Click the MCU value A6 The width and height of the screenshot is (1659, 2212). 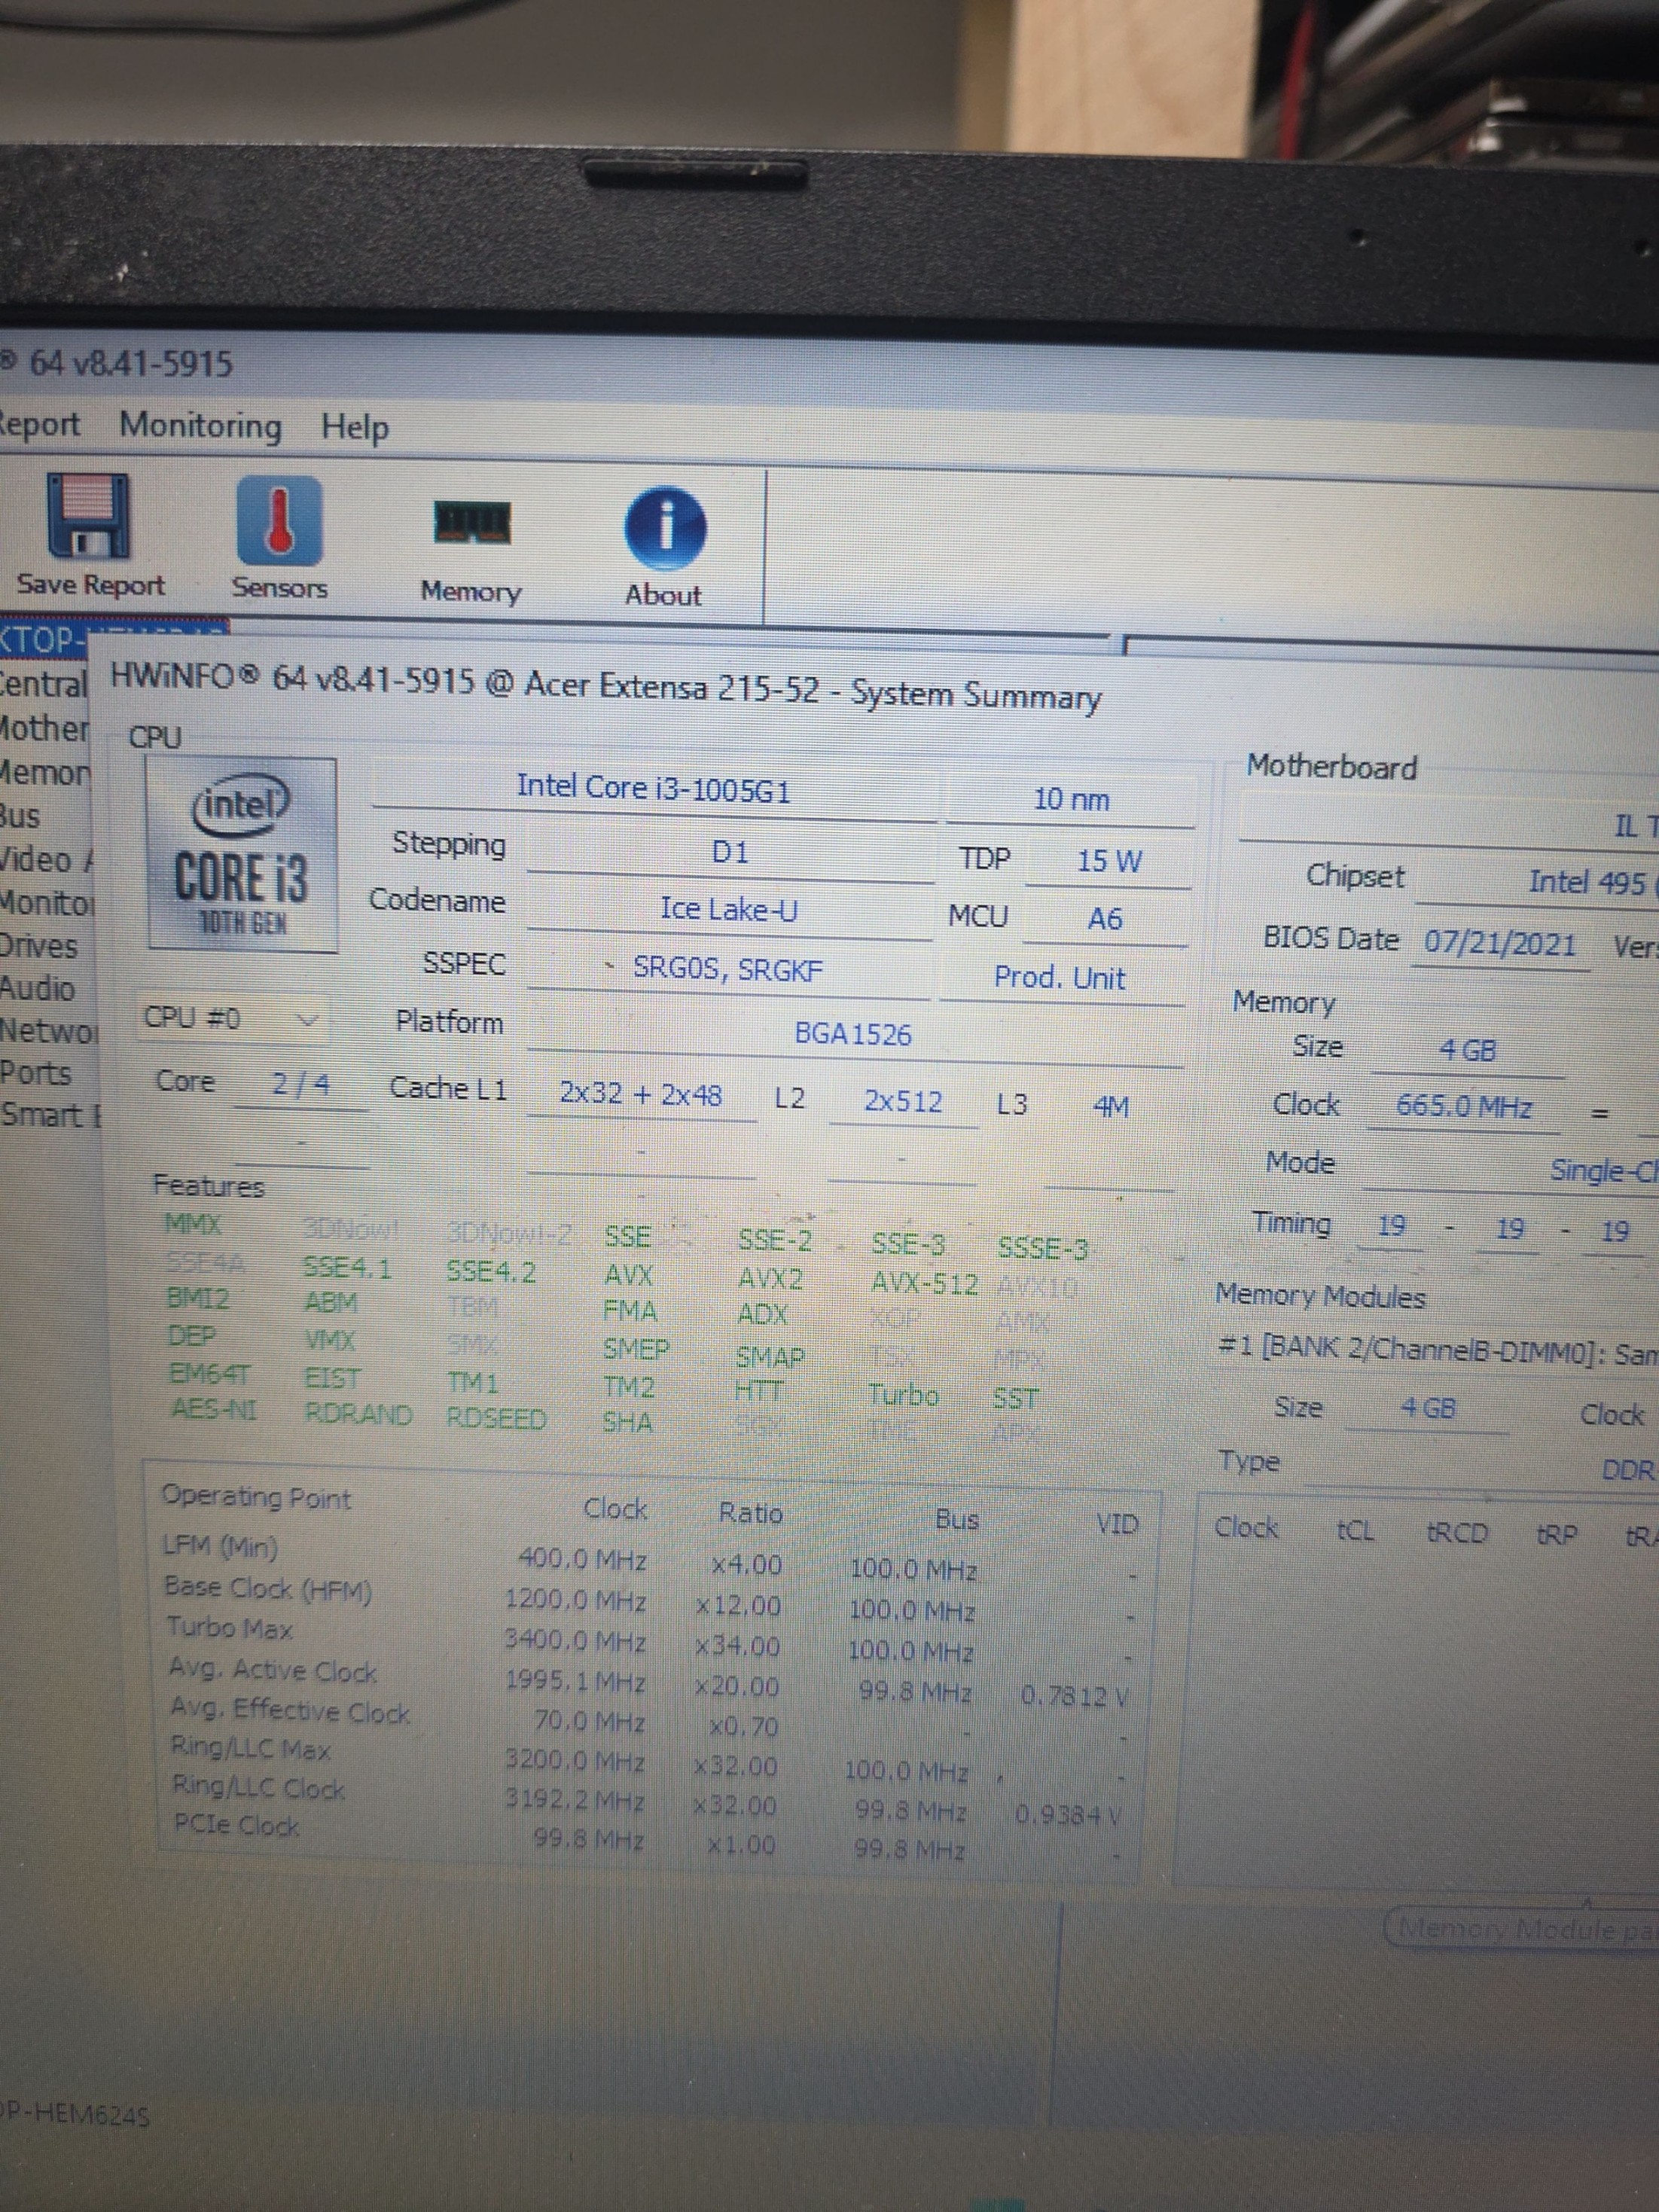coord(1105,918)
